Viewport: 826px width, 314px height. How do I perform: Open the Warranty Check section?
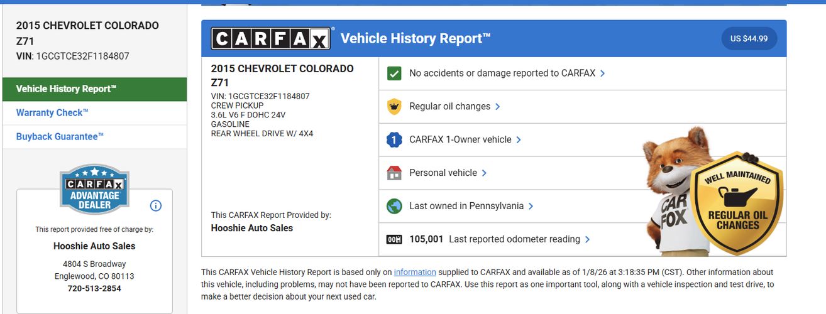52,113
